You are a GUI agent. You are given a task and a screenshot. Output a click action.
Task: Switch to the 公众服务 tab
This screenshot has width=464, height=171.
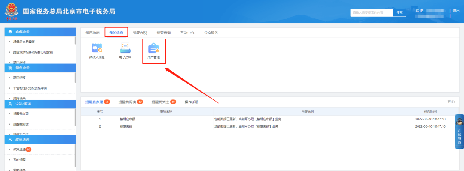point(211,33)
